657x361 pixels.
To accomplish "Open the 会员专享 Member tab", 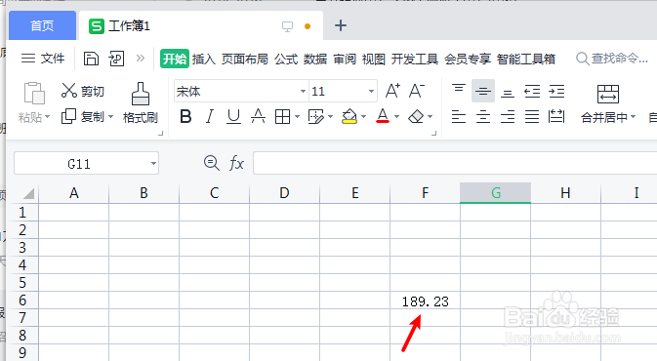I will pyautogui.click(x=468, y=60).
